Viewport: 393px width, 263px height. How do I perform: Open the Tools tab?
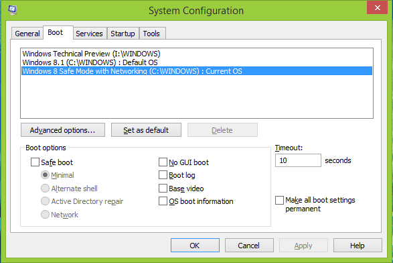tap(152, 34)
